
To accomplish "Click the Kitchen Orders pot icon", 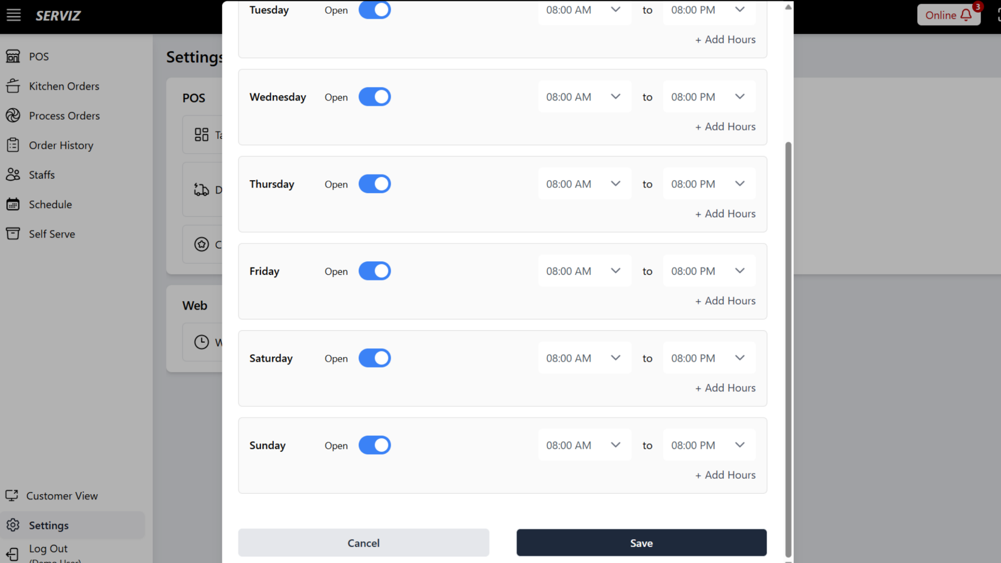I will [x=13, y=86].
